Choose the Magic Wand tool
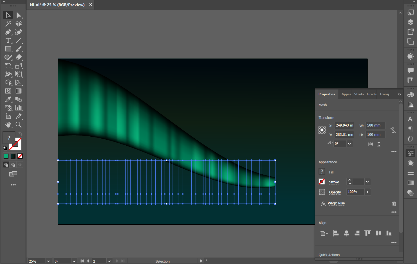Screen dimensions: 417x264 8,24
